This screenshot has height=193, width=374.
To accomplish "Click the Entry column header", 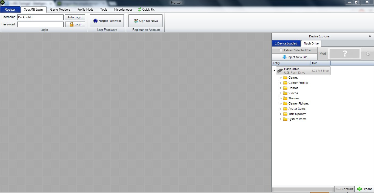I will (291, 63).
